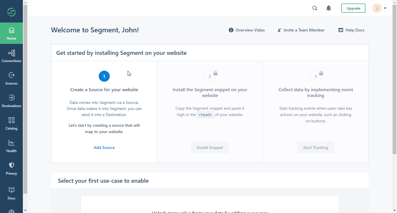Select the Health monitoring icon
The width and height of the screenshot is (397, 213).
tap(11, 145)
